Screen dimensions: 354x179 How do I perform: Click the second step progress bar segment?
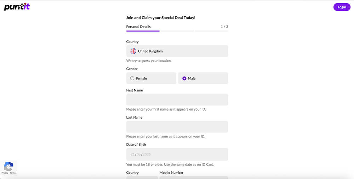(177, 31)
